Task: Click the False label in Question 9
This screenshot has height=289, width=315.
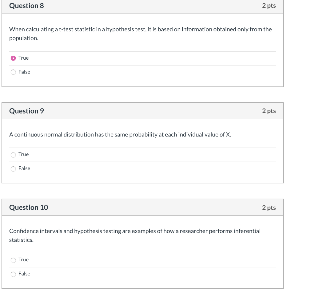Action: point(24,168)
